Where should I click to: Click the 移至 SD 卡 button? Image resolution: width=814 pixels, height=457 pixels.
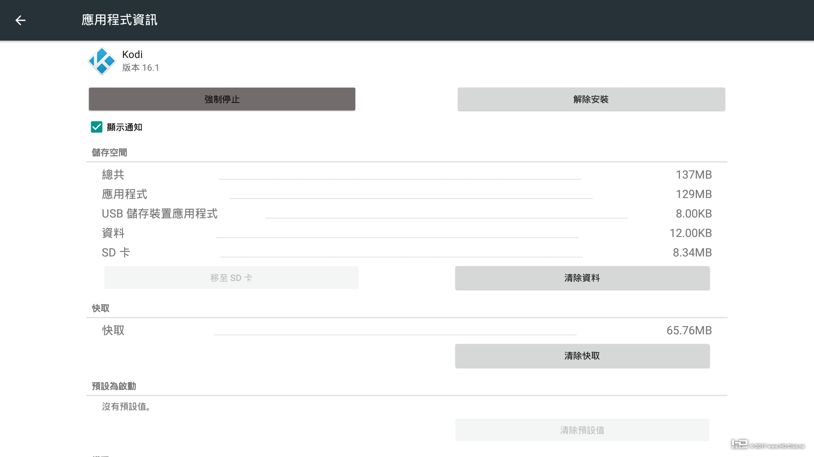tap(231, 278)
